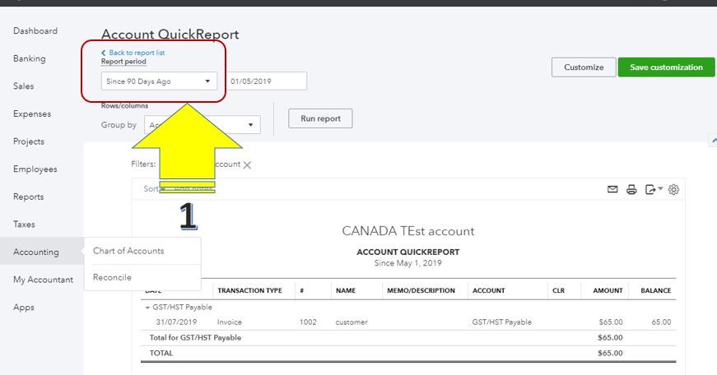
Task: Click the date 31/07/2019 cell
Action: click(176, 322)
